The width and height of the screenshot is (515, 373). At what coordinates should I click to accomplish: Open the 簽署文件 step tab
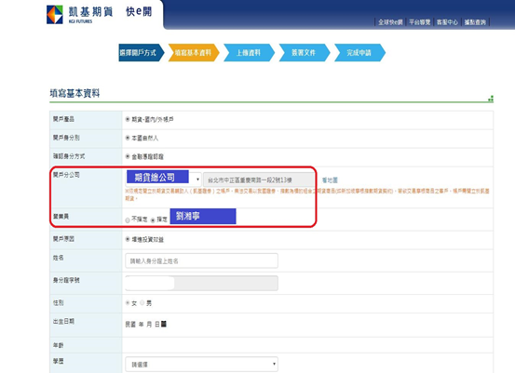tap(304, 52)
